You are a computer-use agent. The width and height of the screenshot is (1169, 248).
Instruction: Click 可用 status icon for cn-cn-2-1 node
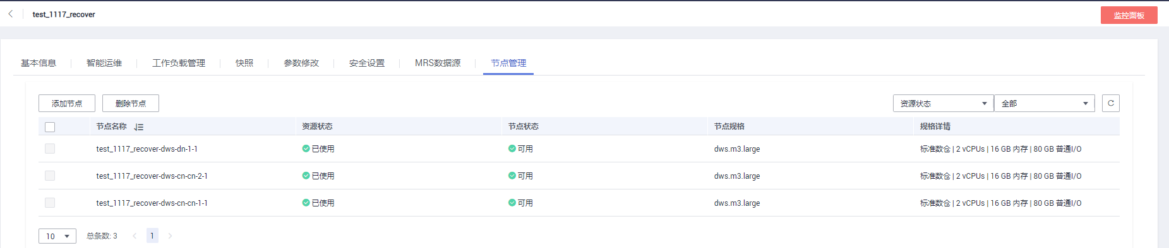[512, 176]
